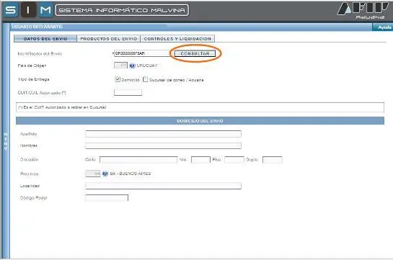Click the Código Postal field
Viewport: 393px width, 260px height.
click(x=107, y=198)
